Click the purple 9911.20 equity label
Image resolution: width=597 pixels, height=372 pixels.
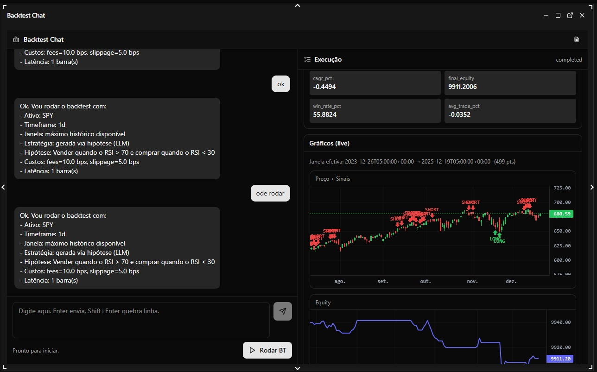[560, 359]
